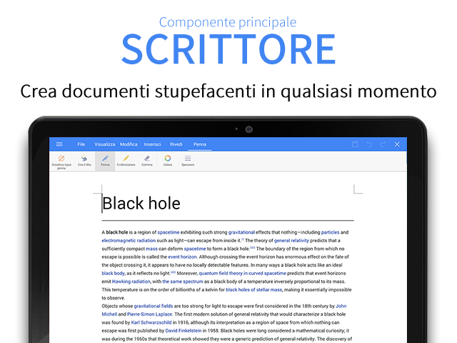This screenshot has height=343, width=457.
Task: Click the undo arrow icon
Action: 369,144
